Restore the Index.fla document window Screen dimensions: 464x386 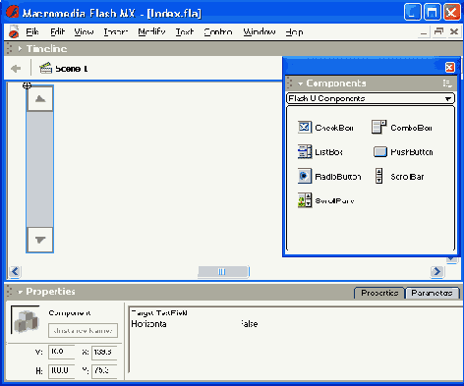coord(438,31)
